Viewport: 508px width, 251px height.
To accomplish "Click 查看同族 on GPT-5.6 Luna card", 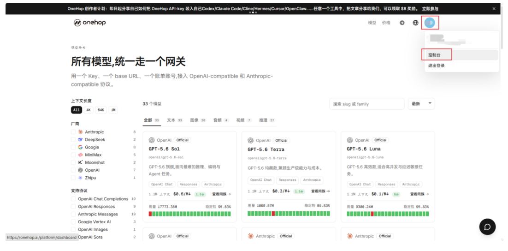I will coord(419,194).
